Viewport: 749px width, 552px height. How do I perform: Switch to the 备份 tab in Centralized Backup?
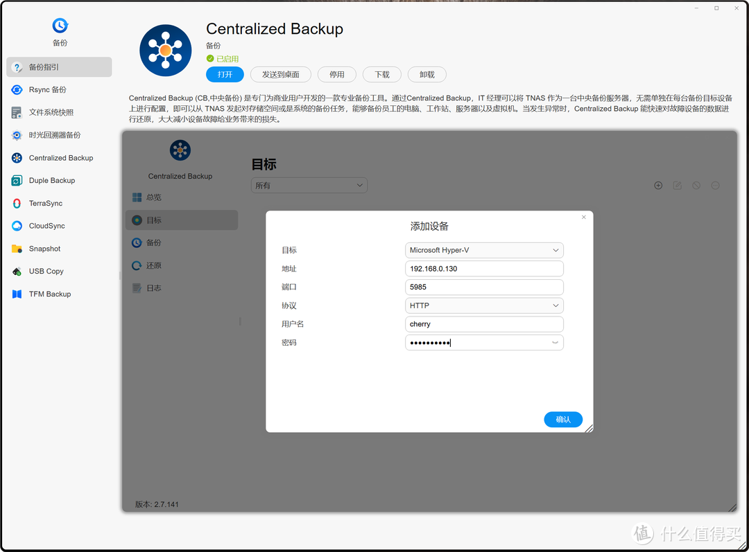click(153, 243)
